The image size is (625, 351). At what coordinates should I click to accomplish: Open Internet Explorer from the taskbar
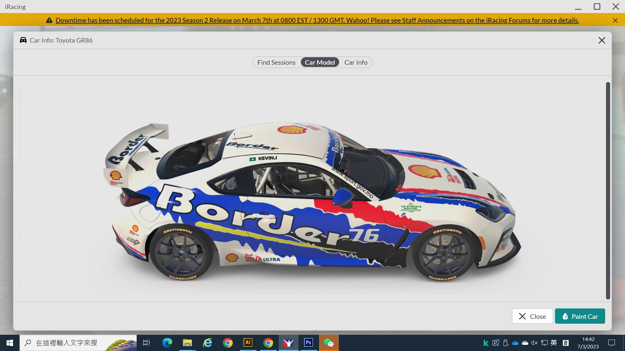click(208, 343)
